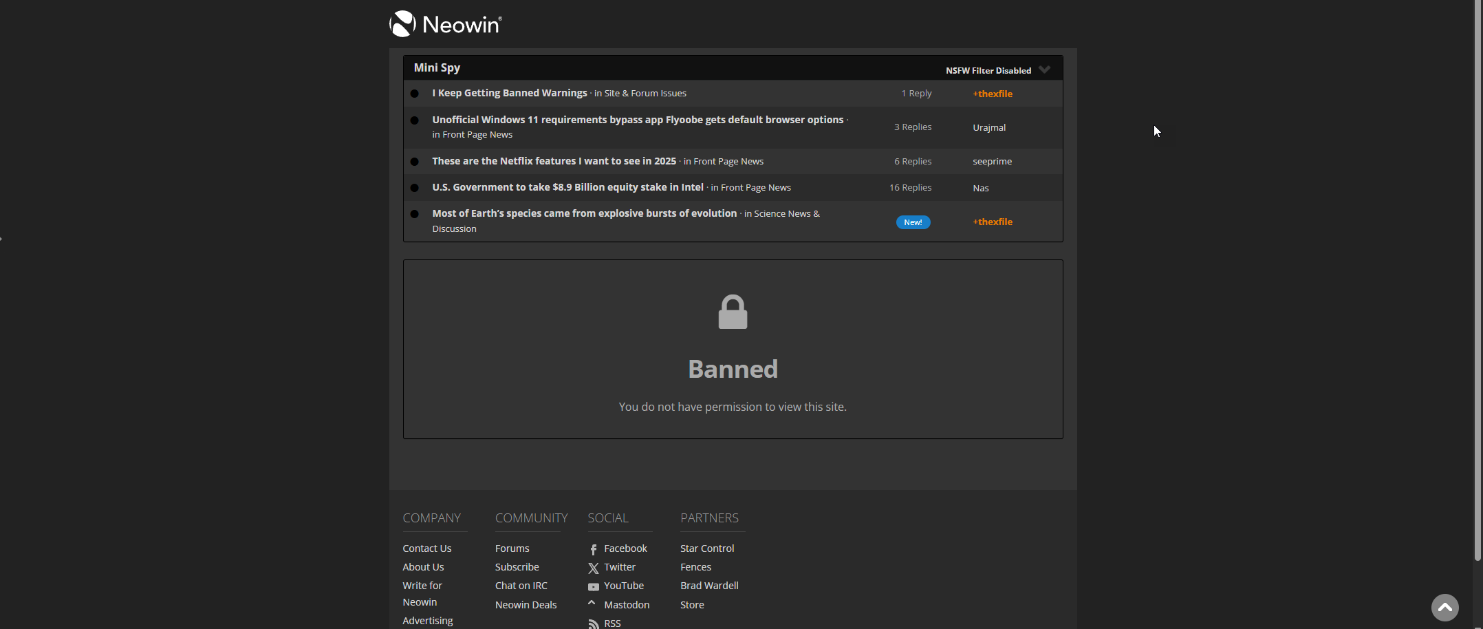Viewport: 1483px width, 629px height.
Task: Open the Twitter text link
Action: pyautogui.click(x=620, y=567)
